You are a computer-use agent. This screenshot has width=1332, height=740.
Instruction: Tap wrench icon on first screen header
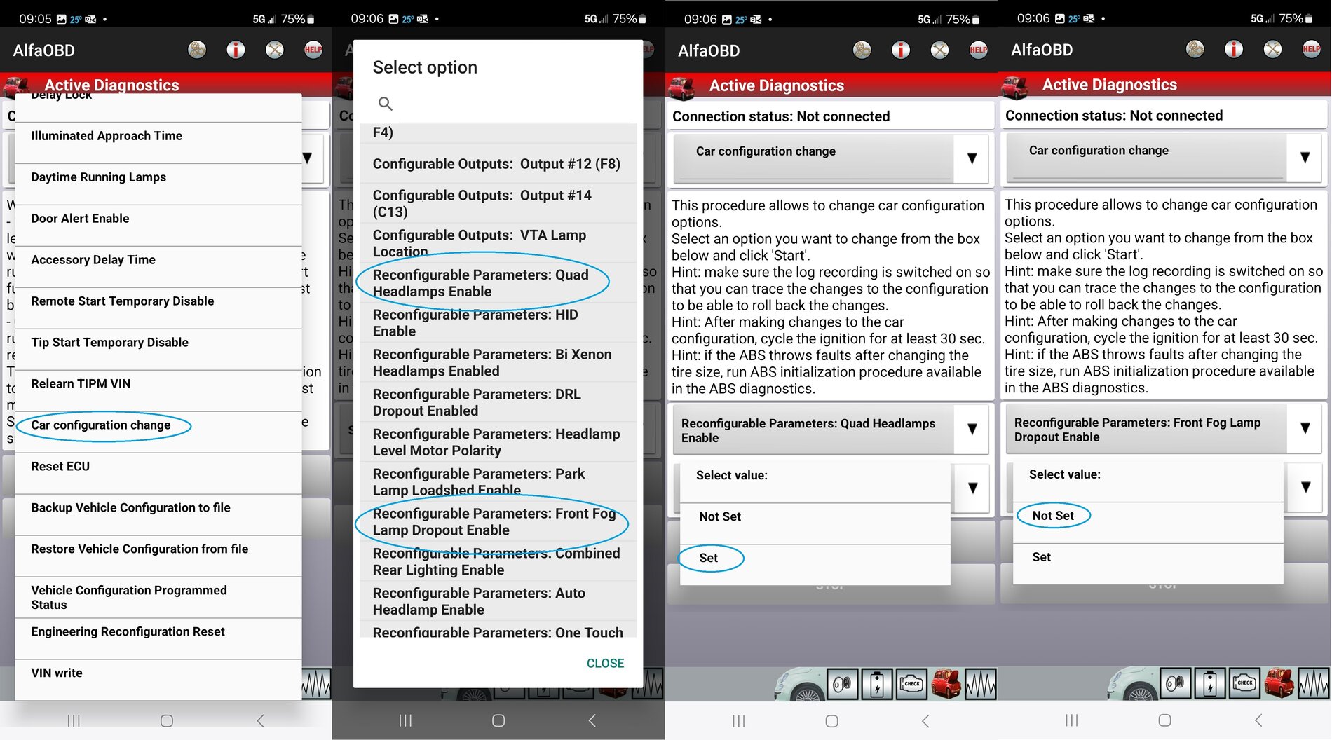pos(275,50)
